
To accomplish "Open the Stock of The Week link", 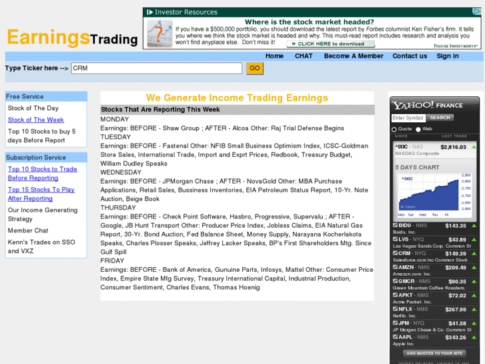I will pyautogui.click(x=36, y=120).
